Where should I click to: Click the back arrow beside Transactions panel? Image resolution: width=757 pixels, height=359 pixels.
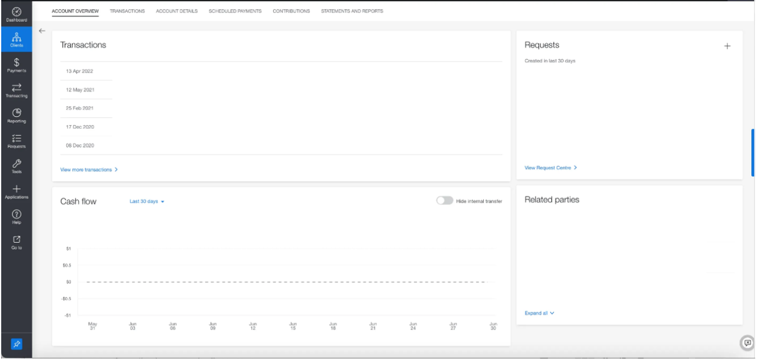41,31
